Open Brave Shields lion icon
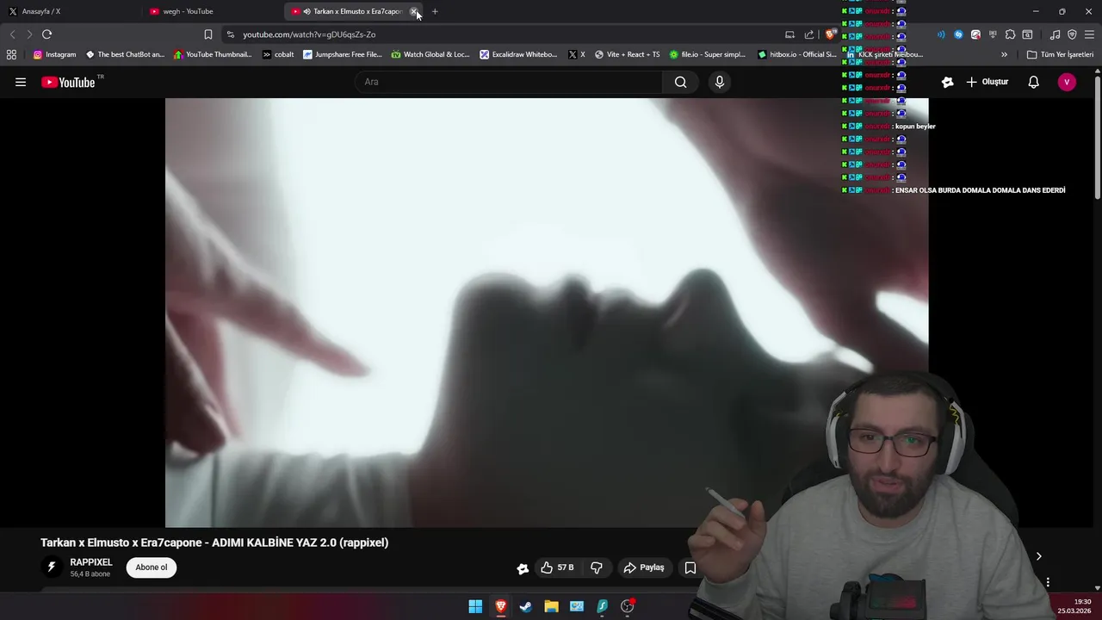 (x=830, y=34)
